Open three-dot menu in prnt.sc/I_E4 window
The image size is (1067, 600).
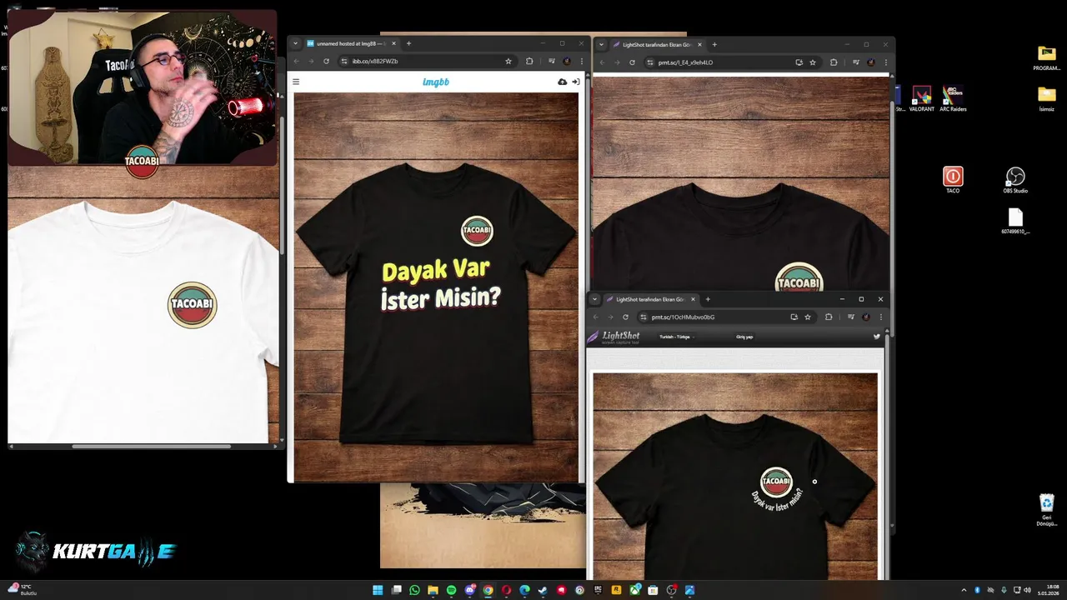885,62
